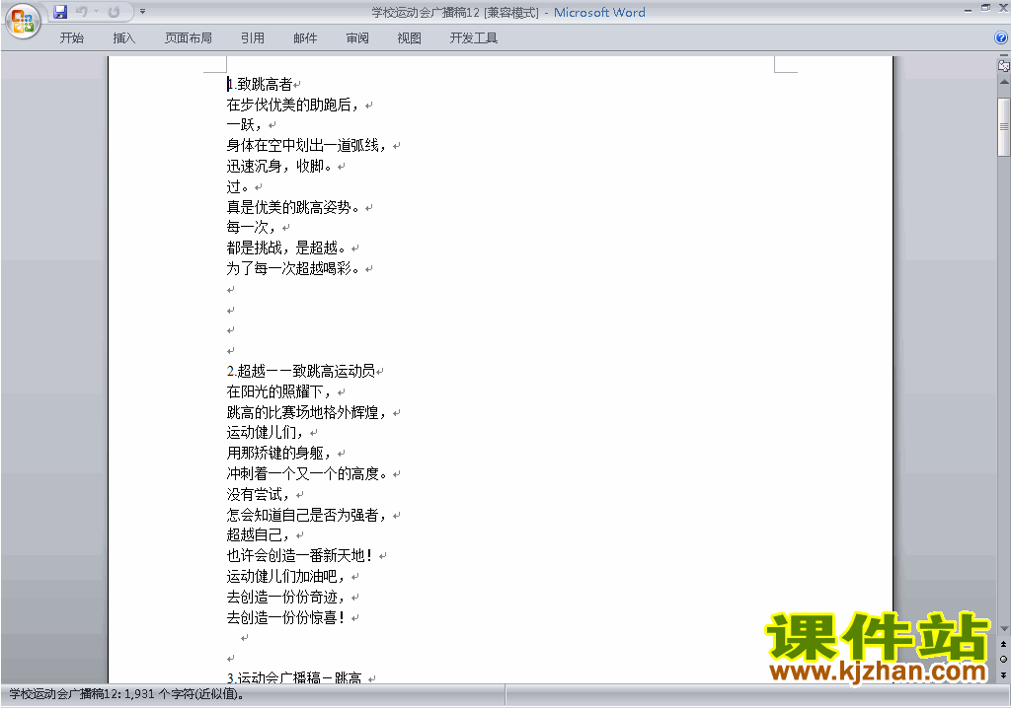Click the line 怎会知道自己是否为强者，
The height and width of the screenshot is (708, 1011).
tap(306, 515)
